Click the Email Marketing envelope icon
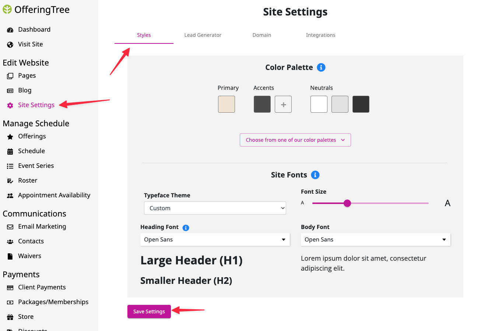The height and width of the screenshot is (331, 488). [10, 227]
